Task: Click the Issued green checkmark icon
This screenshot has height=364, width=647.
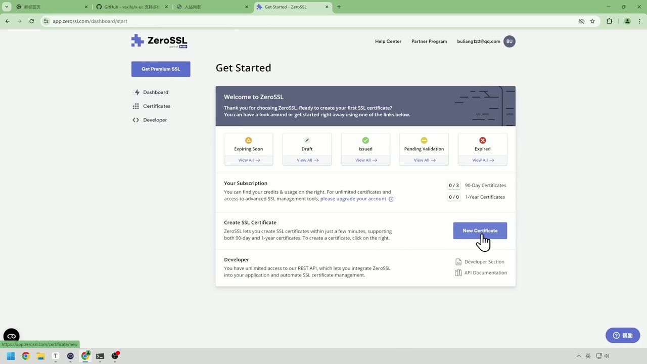Action: point(365,140)
